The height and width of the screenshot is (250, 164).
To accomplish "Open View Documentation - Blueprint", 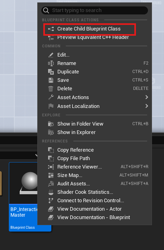I will (95, 217).
